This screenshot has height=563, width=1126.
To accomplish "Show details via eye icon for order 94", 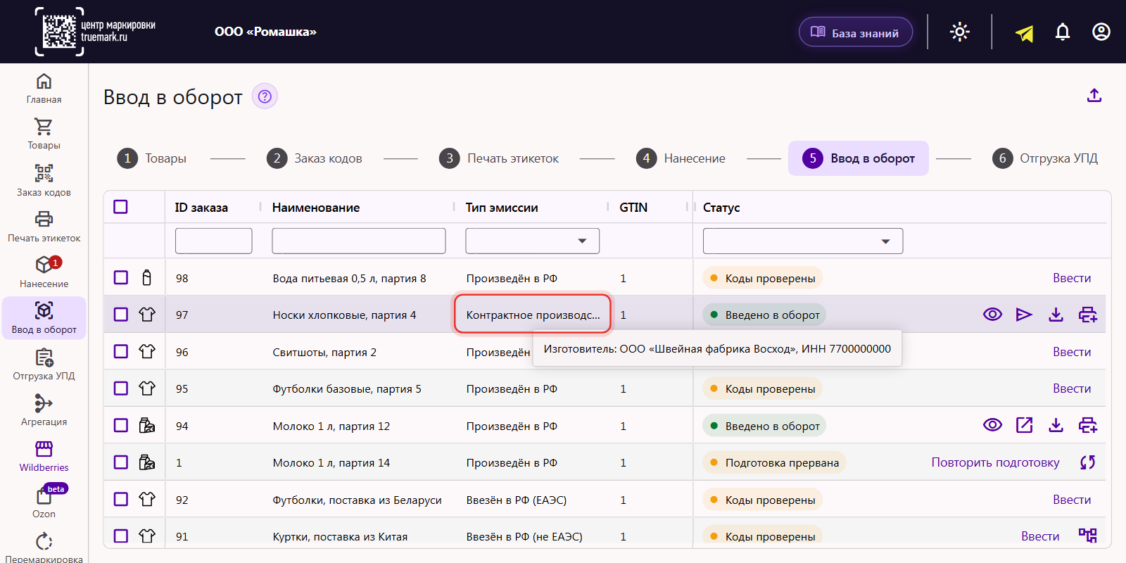I will (x=992, y=425).
